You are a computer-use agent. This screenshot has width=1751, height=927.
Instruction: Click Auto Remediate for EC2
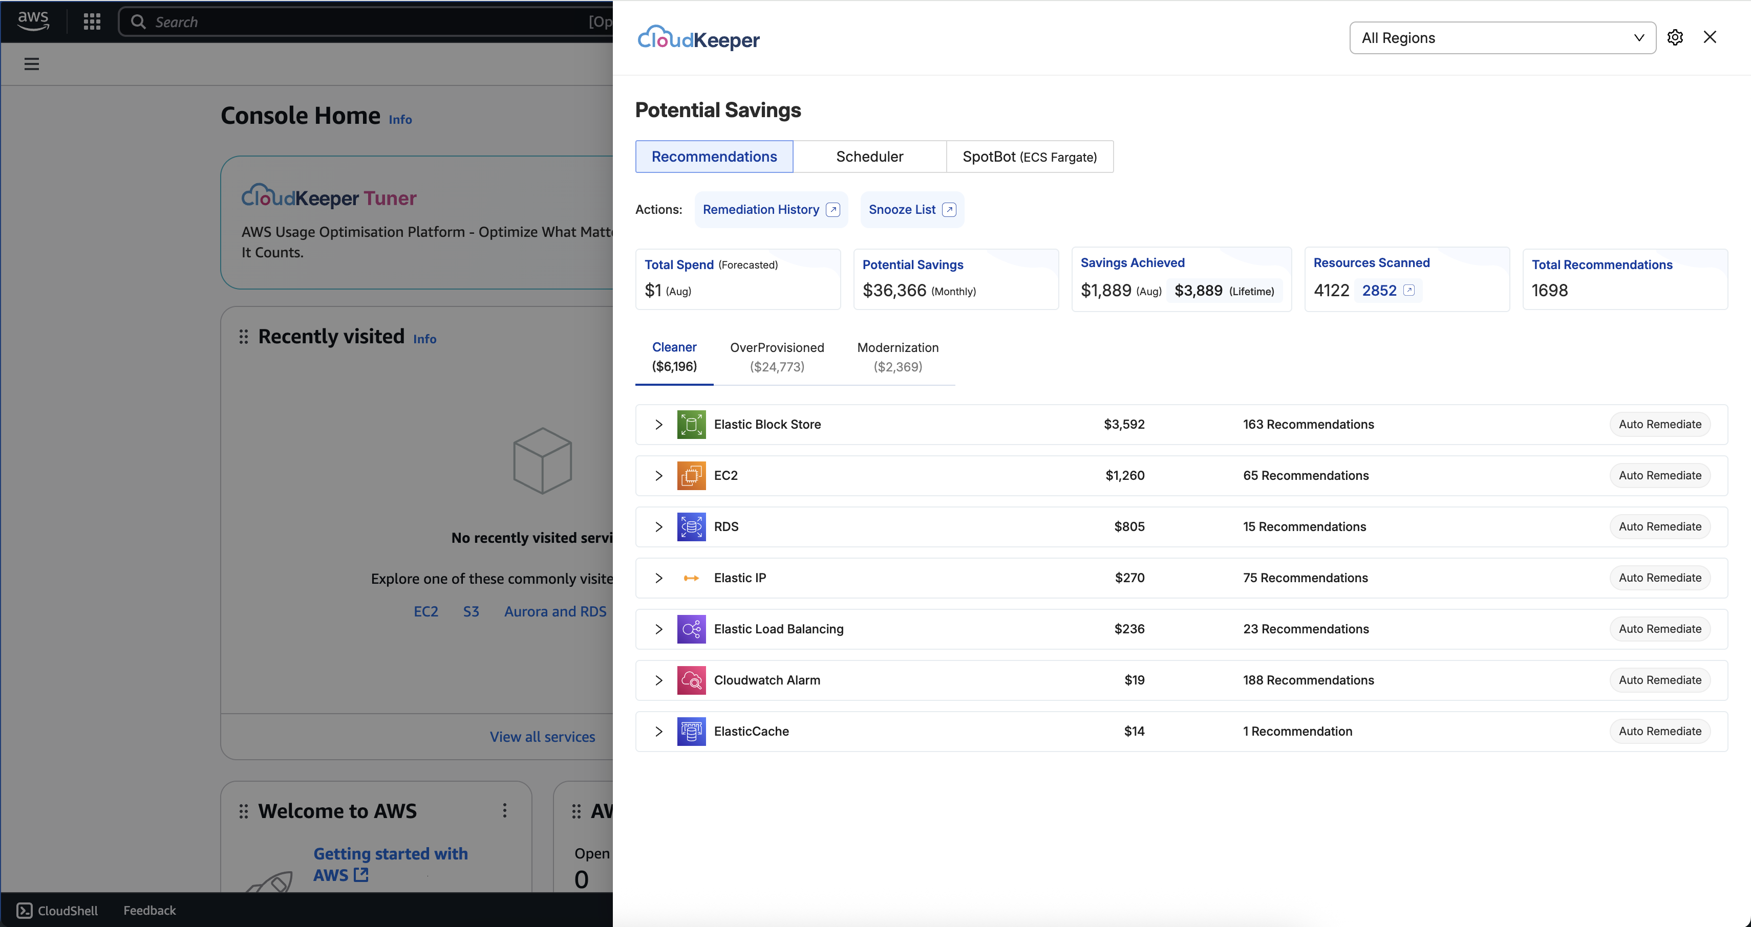(x=1659, y=475)
